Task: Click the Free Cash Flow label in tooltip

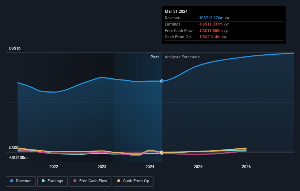Action: pyautogui.click(x=179, y=31)
